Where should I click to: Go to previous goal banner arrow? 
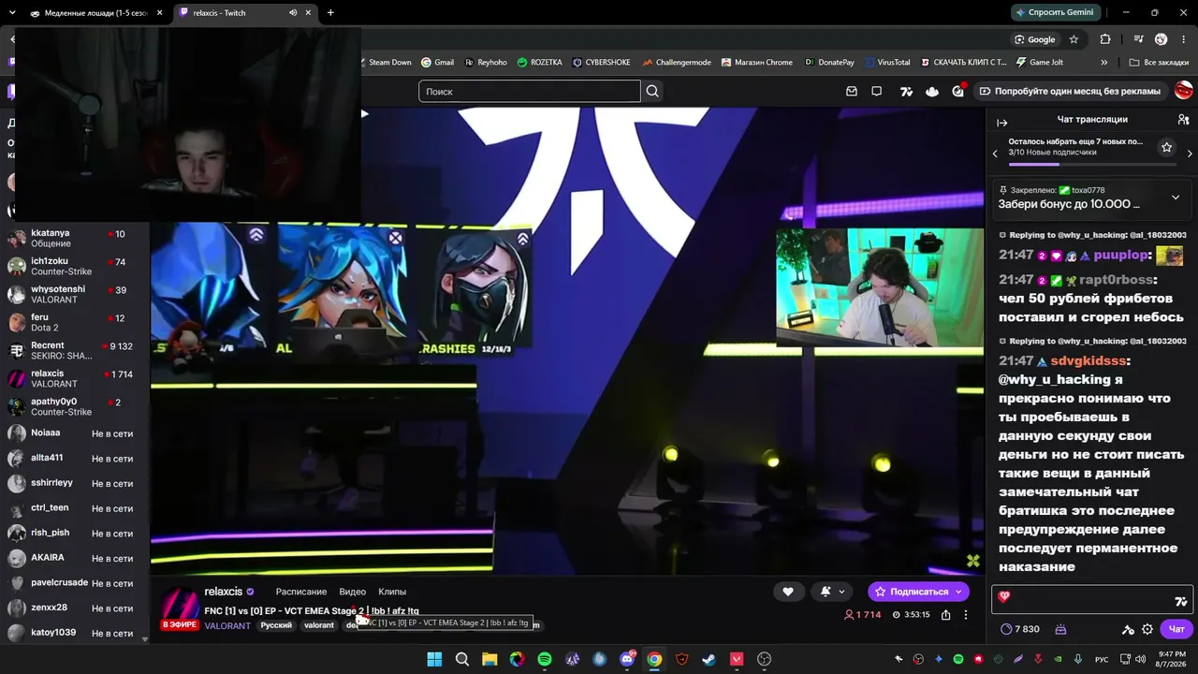(995, 153)
